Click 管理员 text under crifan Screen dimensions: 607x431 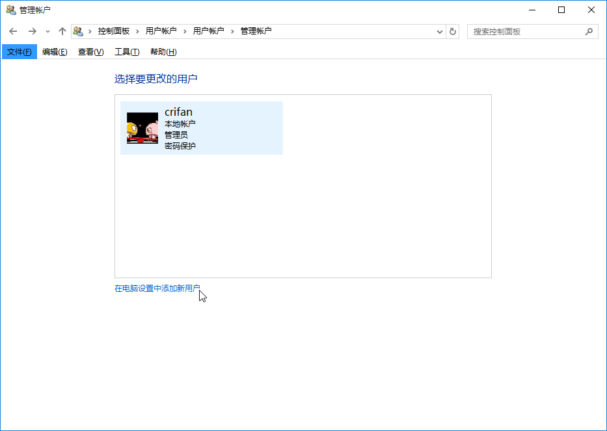point(176,135)
